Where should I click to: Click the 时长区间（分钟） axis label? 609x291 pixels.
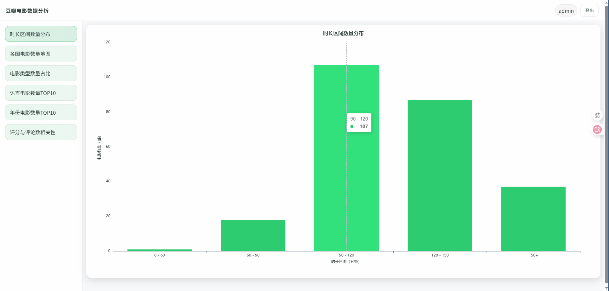[345, 262]
